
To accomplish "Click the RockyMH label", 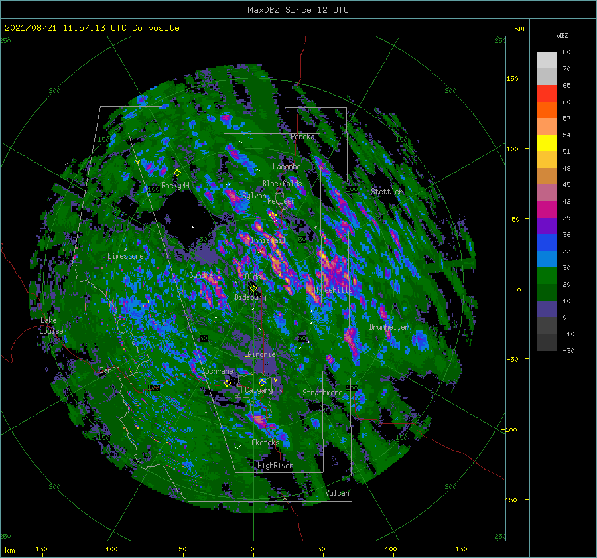I will click(175, 186).
